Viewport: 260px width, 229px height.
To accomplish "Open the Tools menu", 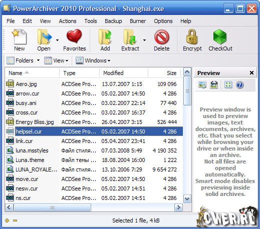I will point(91,21).
